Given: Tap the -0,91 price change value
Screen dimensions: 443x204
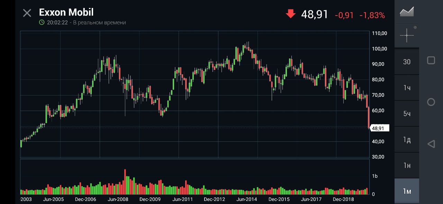Looking at the screenshot, I should coord(344,15).
